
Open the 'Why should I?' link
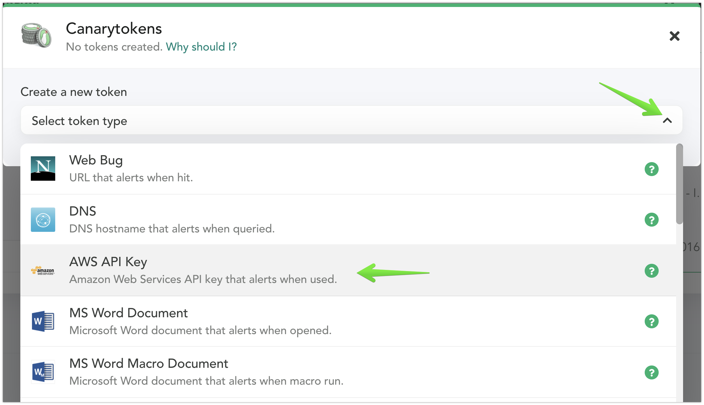201,47
